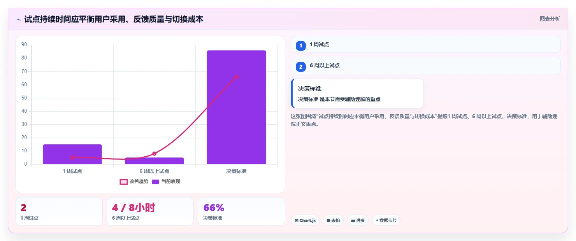The image size is (576, 241).
Task: Open the numbered list item 6 周以上试点
Action: point(425,65)
